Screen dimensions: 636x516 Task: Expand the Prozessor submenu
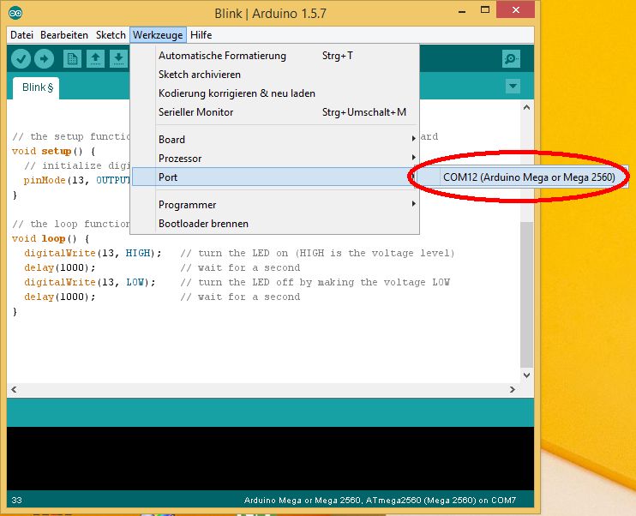click(275, 159)
